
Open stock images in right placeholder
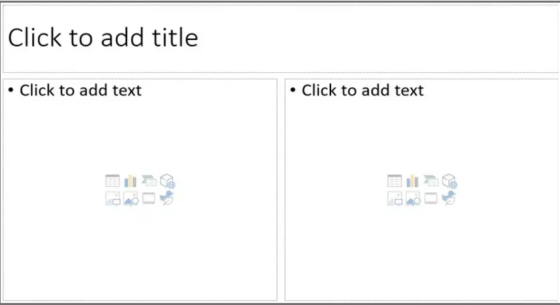(x=413, y=198)
